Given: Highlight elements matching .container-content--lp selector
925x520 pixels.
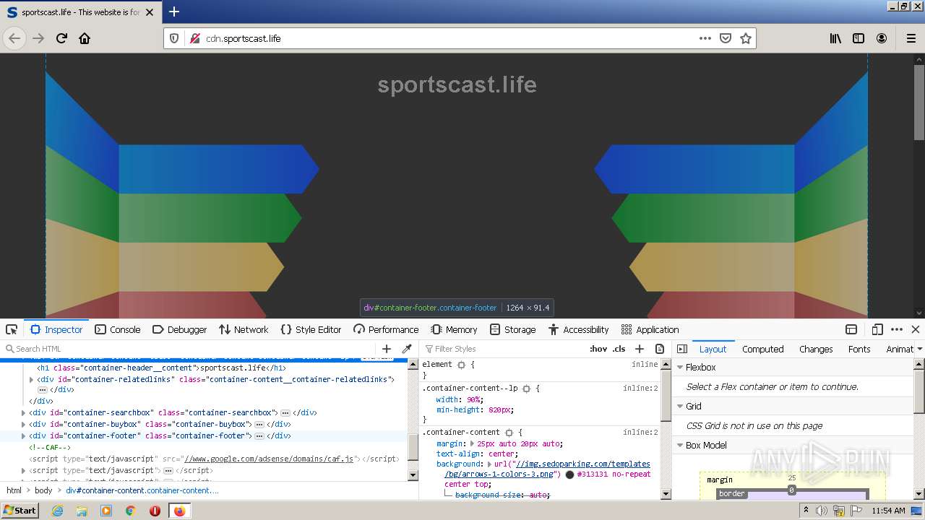Looking at the screenshot, I should click(526, 389).
